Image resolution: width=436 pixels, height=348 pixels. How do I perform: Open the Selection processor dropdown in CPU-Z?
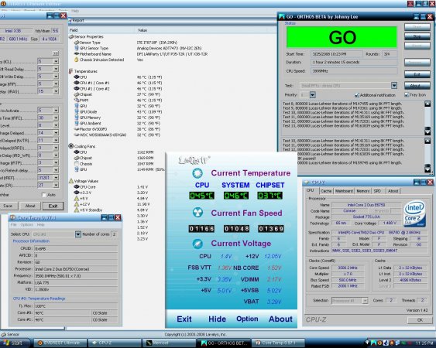coord(365,301)
